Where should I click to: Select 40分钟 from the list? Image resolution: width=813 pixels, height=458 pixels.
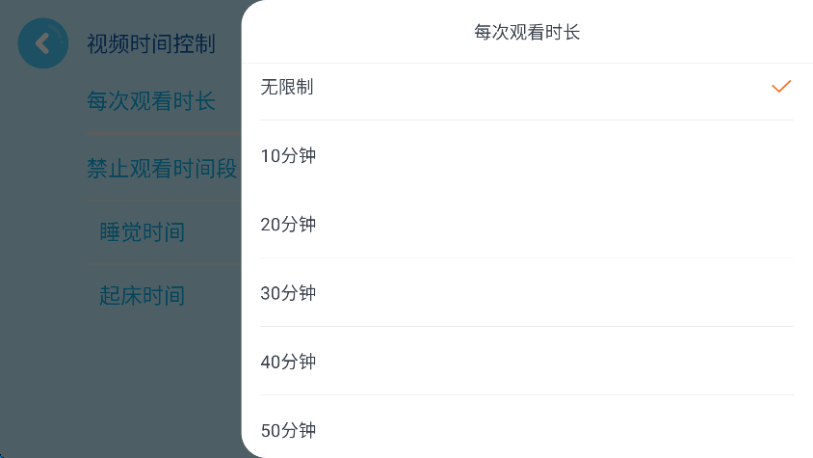pos(288,363)
